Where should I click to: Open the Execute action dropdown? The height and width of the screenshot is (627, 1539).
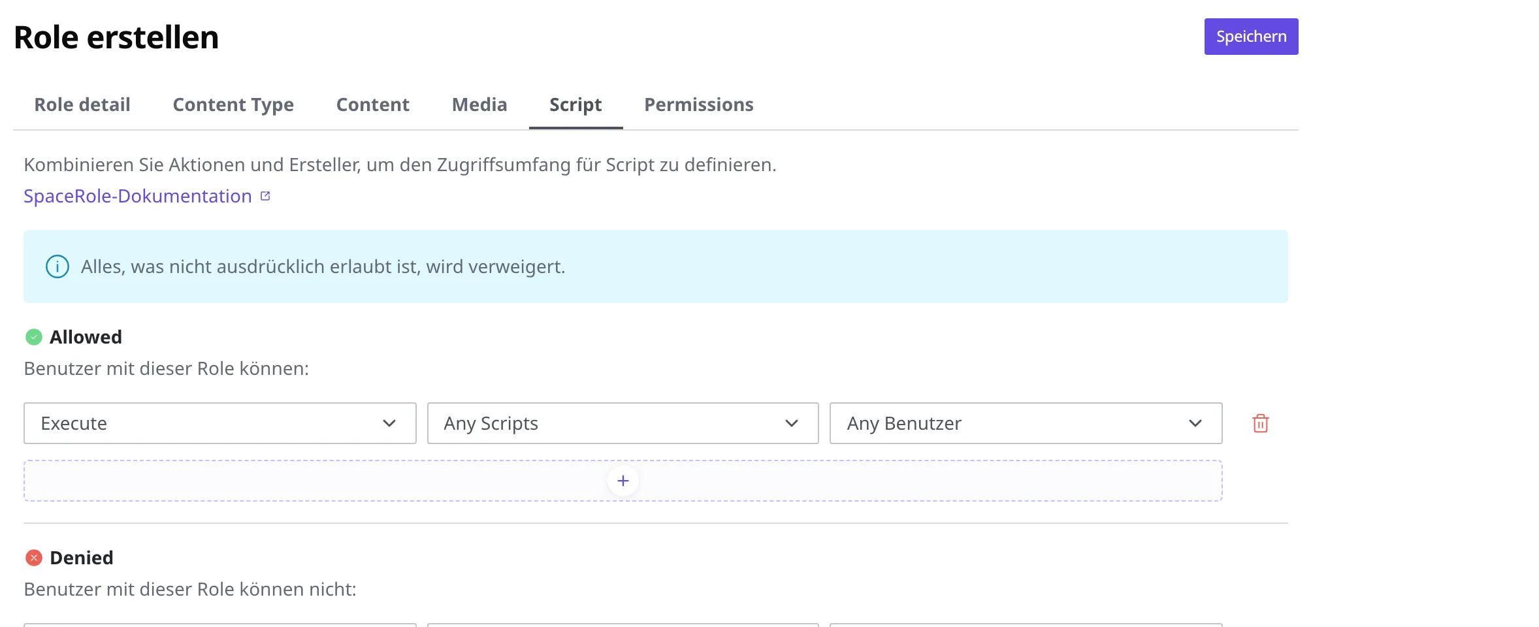[220, 423]
